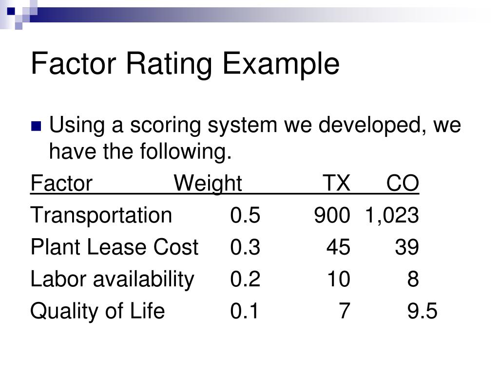This screenshot has height=374, width=499.
Task: Select the Weight column heading
Action: pyautogui.click(x=208, y=184)
